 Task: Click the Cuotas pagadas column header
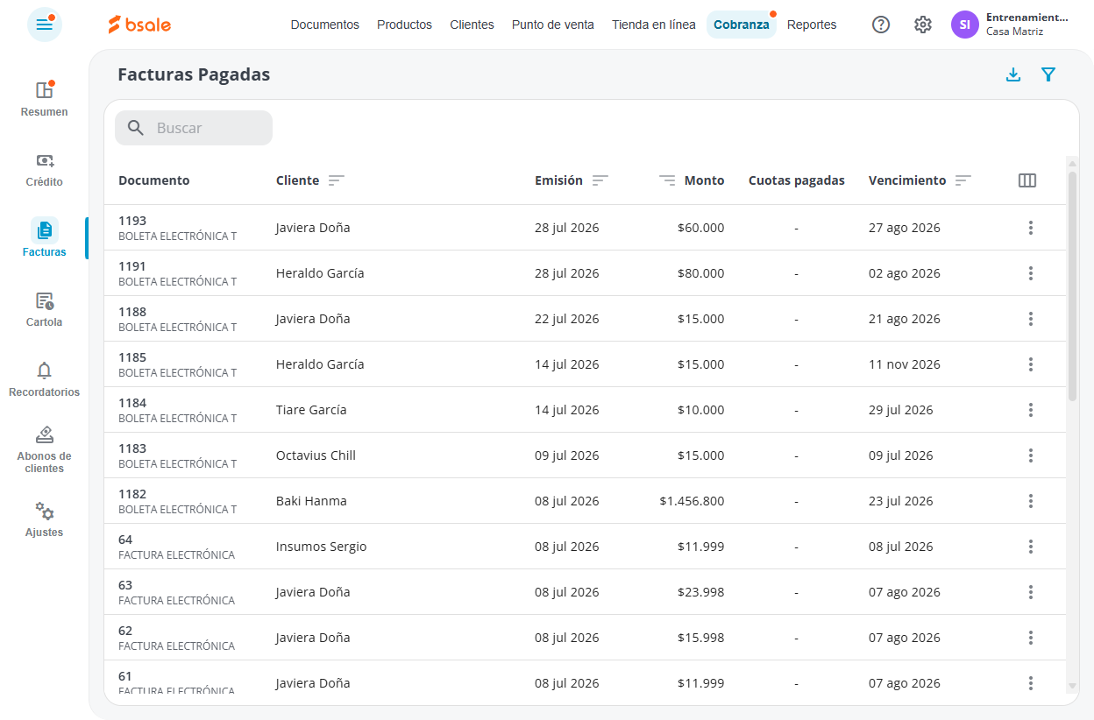point(797,180)
